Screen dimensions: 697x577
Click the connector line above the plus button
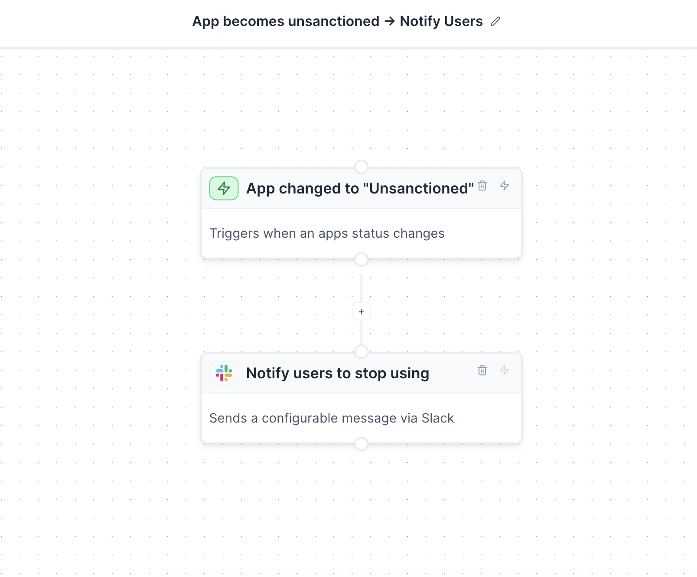click(361, 287)
